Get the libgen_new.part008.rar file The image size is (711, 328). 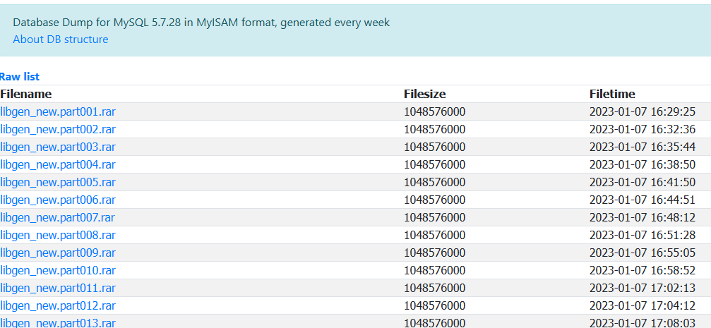click(58, 235)
